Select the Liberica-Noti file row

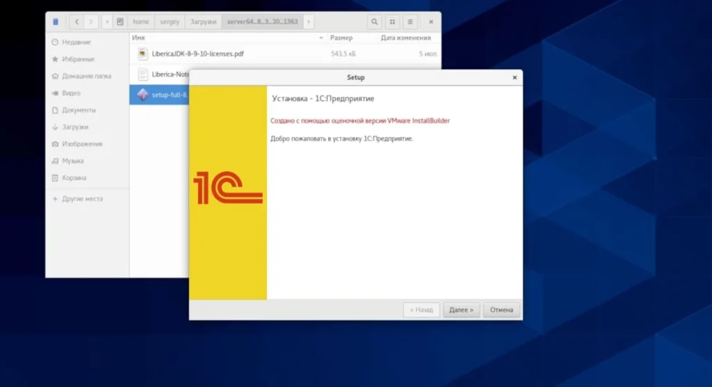(159, 74)
